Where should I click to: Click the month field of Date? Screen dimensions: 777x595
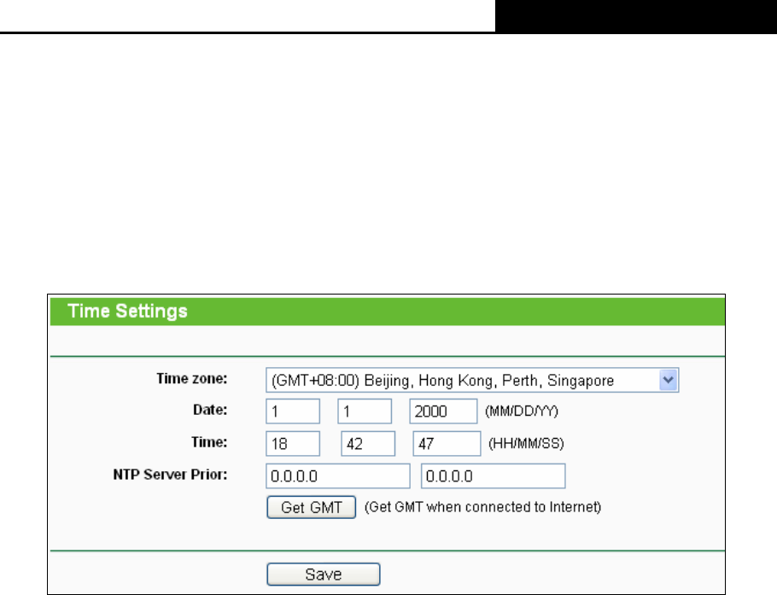[293, 411]
